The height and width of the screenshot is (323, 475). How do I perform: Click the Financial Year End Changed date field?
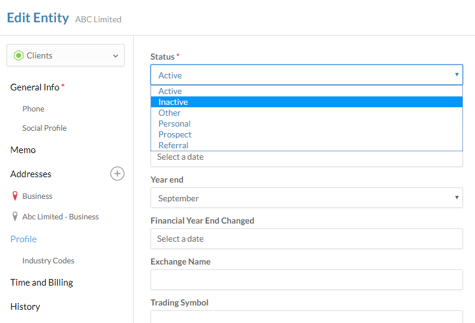(x=306, y=239)
